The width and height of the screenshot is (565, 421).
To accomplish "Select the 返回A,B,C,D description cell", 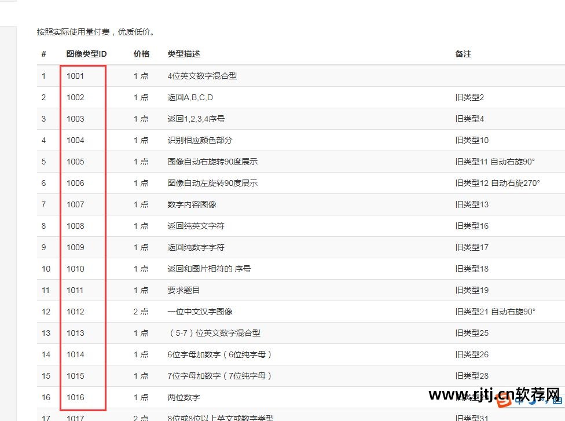I will (189, 97).
